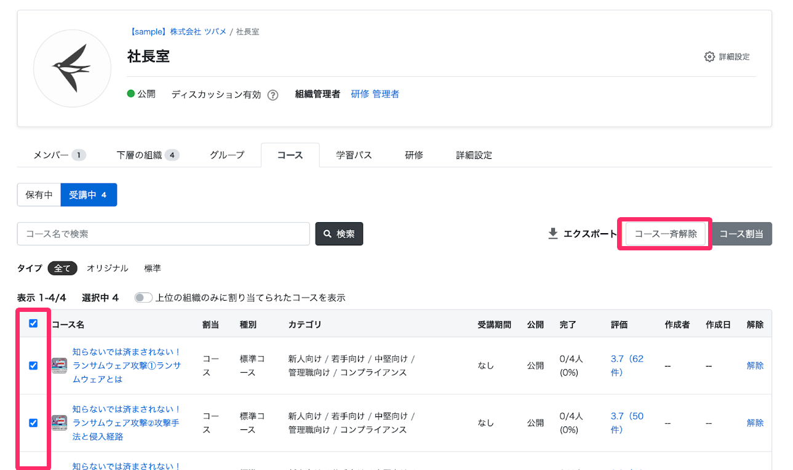Toggle 上位の組織のみ course display switch
Screen dimensions: 793x470
tap(143, 298)
